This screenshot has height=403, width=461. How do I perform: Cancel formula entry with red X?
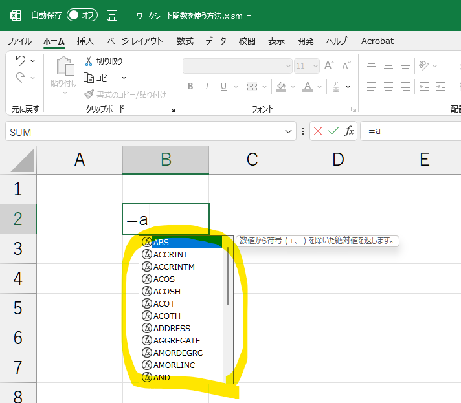(318, 131)
